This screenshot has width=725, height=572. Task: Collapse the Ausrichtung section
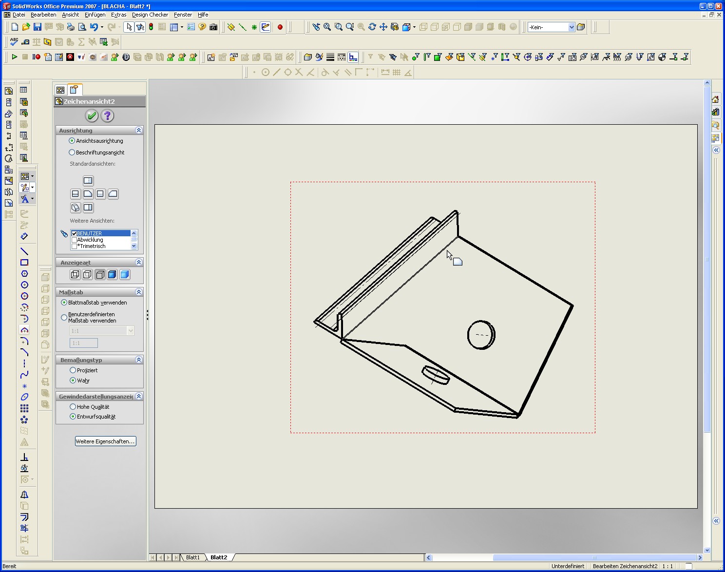[x=138, y=131]
